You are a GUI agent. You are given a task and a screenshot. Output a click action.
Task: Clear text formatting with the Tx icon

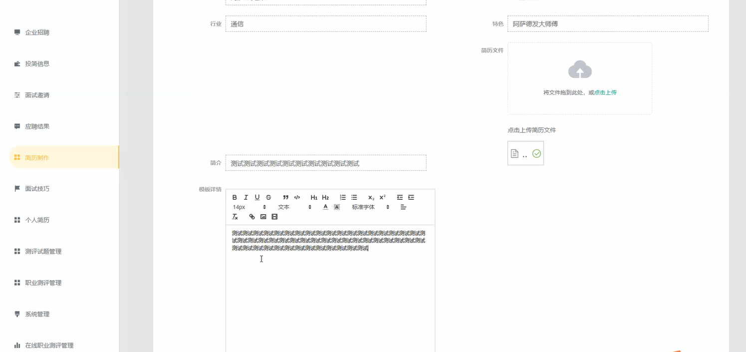click(x=235, y=216)
